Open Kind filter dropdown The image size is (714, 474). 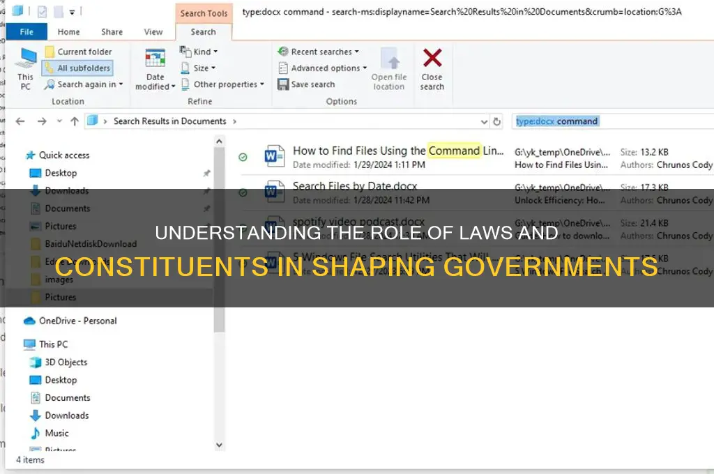pyautogui.click(x=199, y=52)
